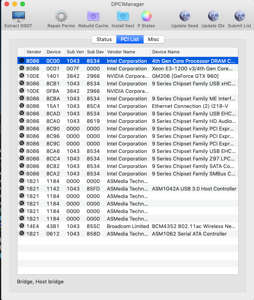Click lookup icon for Ethernet I218-V row
The image size is (254, 300).
click(22, 106)
